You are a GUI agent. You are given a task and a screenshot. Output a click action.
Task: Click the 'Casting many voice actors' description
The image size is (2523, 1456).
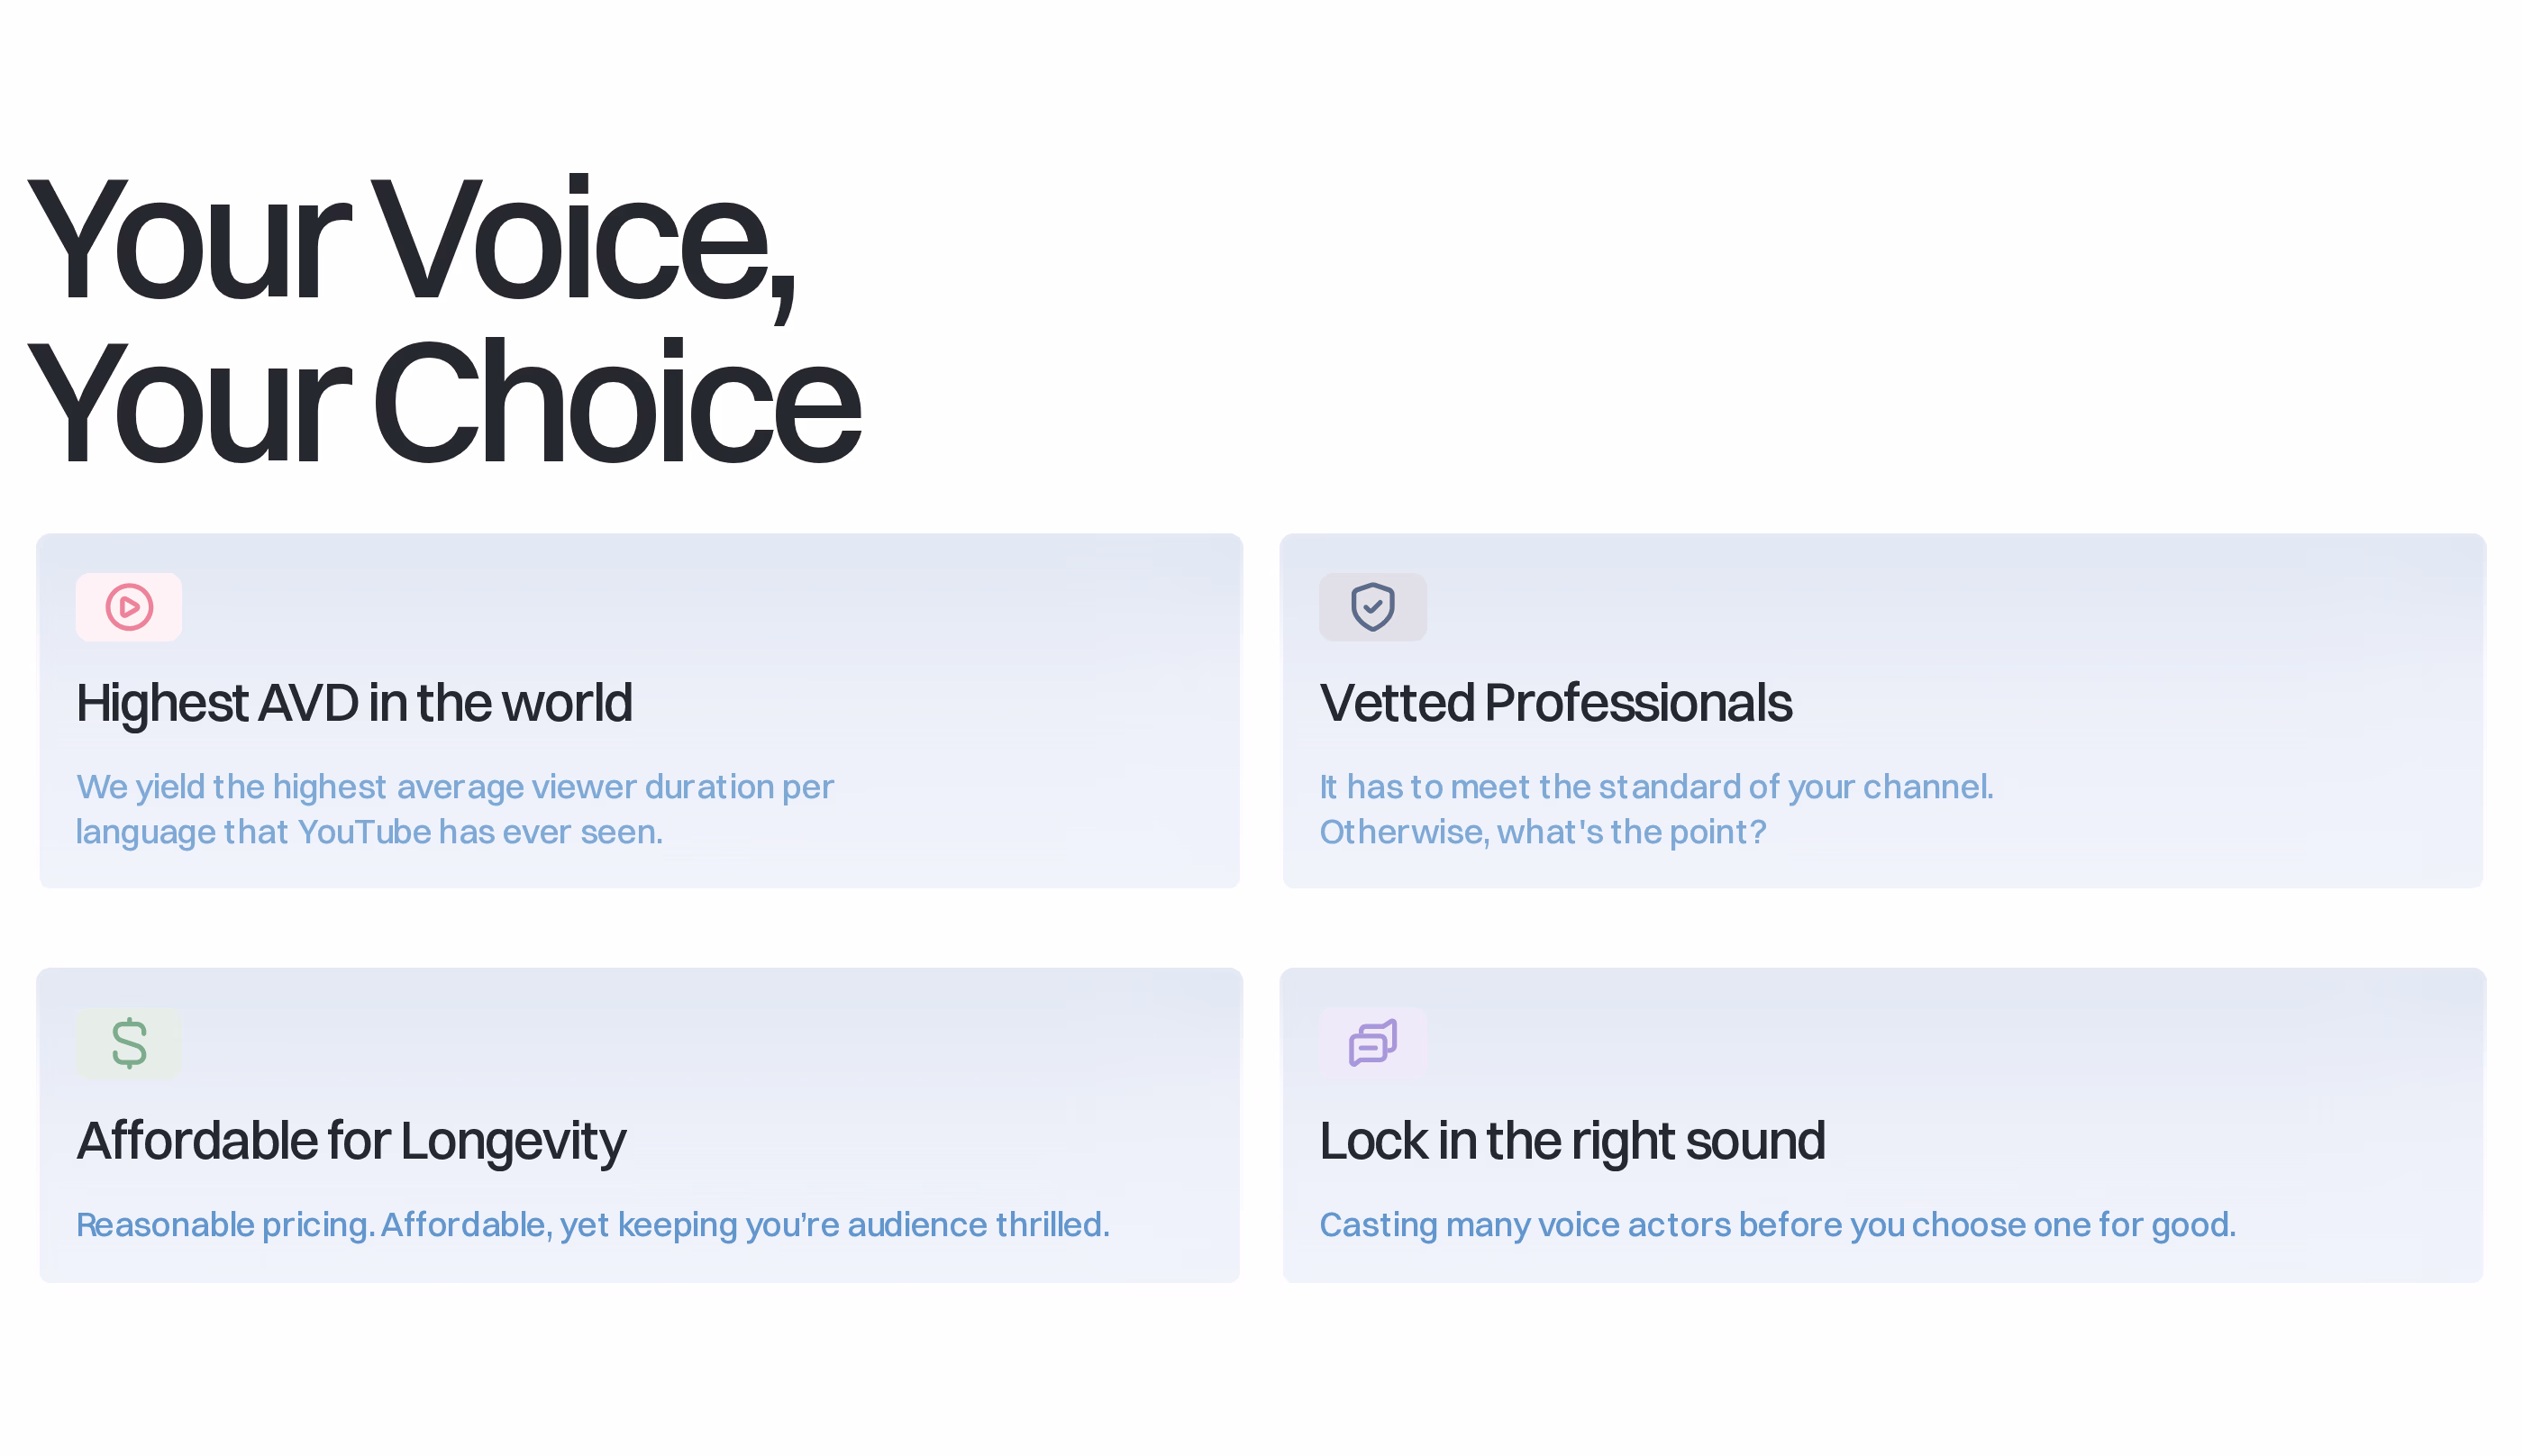pos(1777,1225)
